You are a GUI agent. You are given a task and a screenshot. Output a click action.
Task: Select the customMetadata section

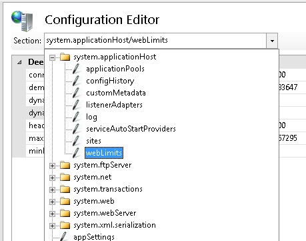(x=116, y=93)
